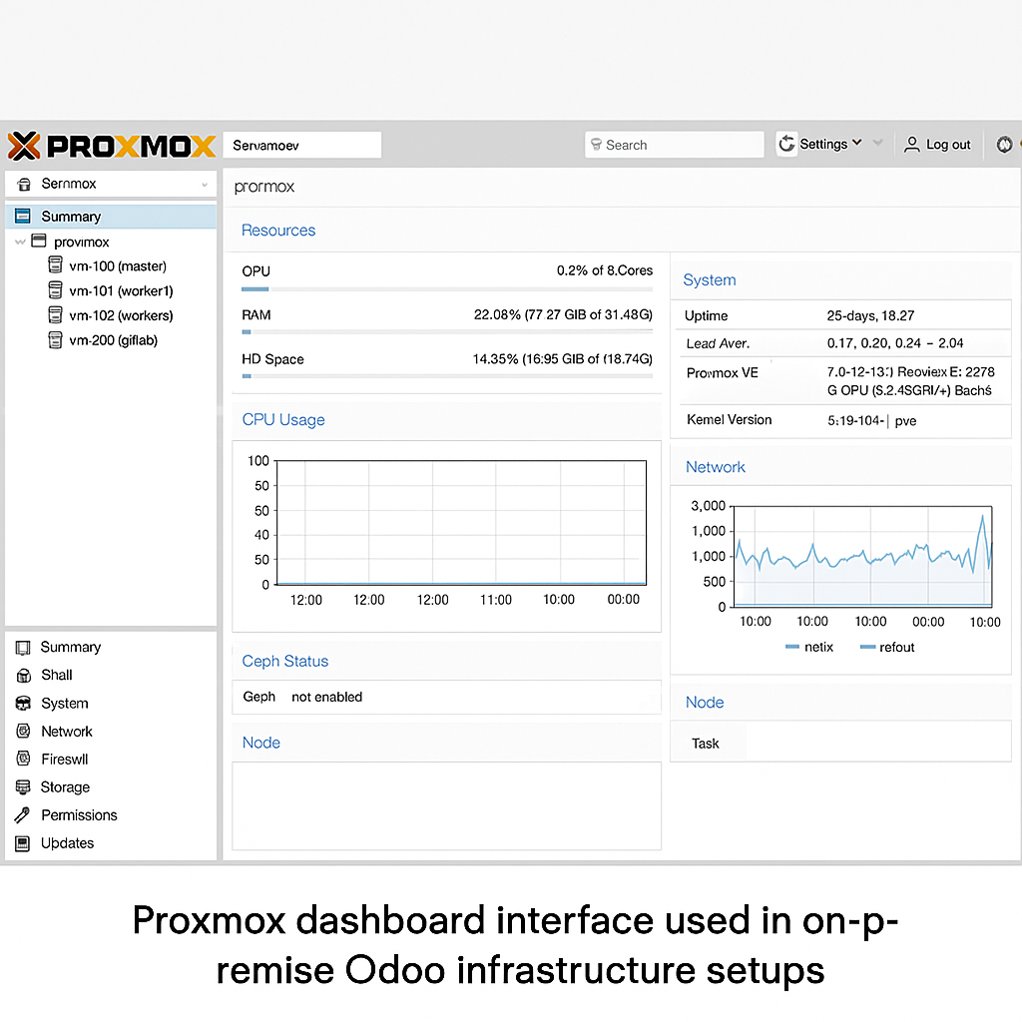Click the '0.2% of 8.Cores' value

604,270
